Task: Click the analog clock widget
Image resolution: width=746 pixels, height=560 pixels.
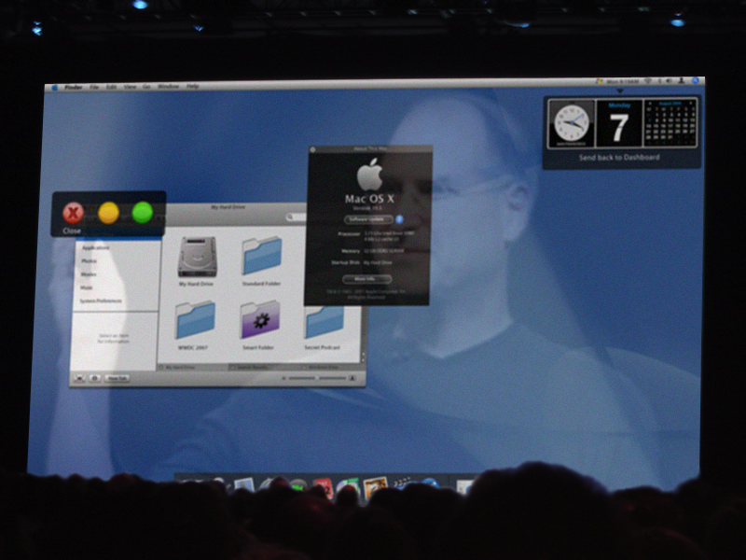Action: 571,123
